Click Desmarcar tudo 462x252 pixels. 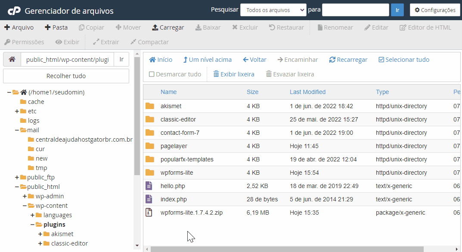click(x=175, y=74)
